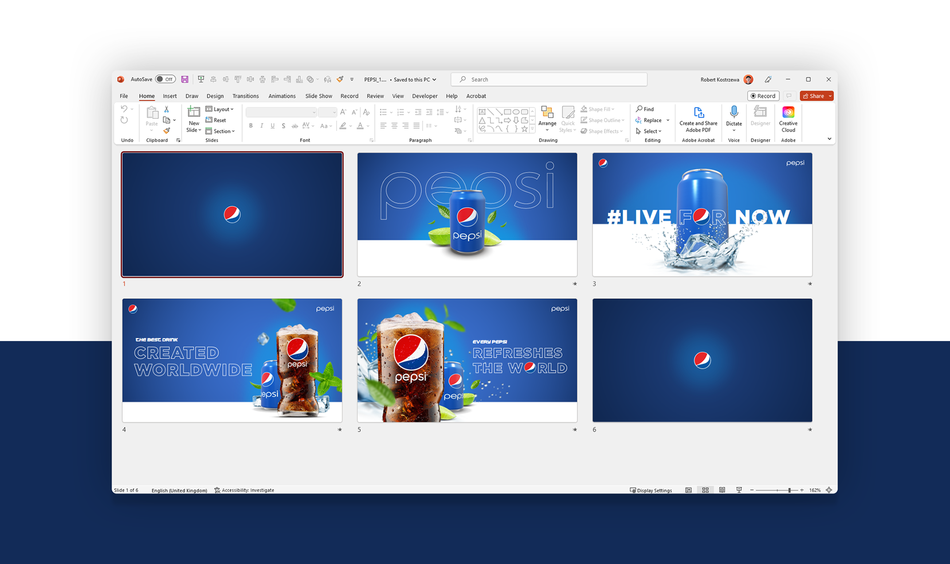Click the Dictate microphone icon
Screen dimensions: 950x564
tap(734, 113)
